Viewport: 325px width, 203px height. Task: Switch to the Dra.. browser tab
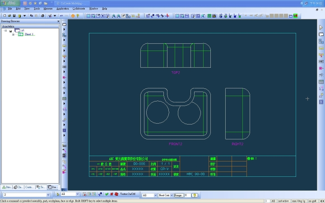(x=53, y=187)
